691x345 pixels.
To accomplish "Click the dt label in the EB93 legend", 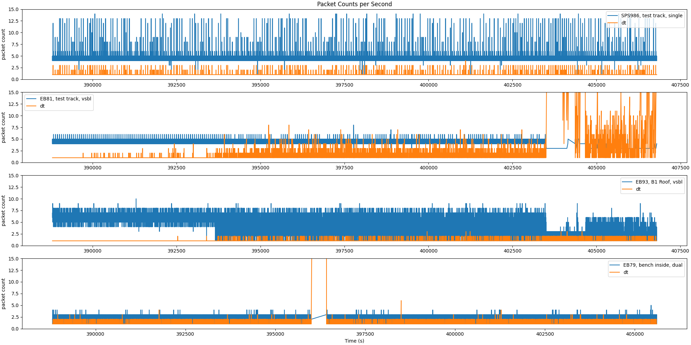I will (x=638, y=189).
